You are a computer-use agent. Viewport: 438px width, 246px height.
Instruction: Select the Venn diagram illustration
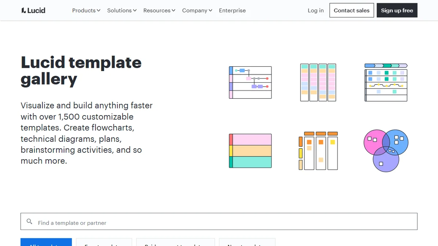(386, 151)
